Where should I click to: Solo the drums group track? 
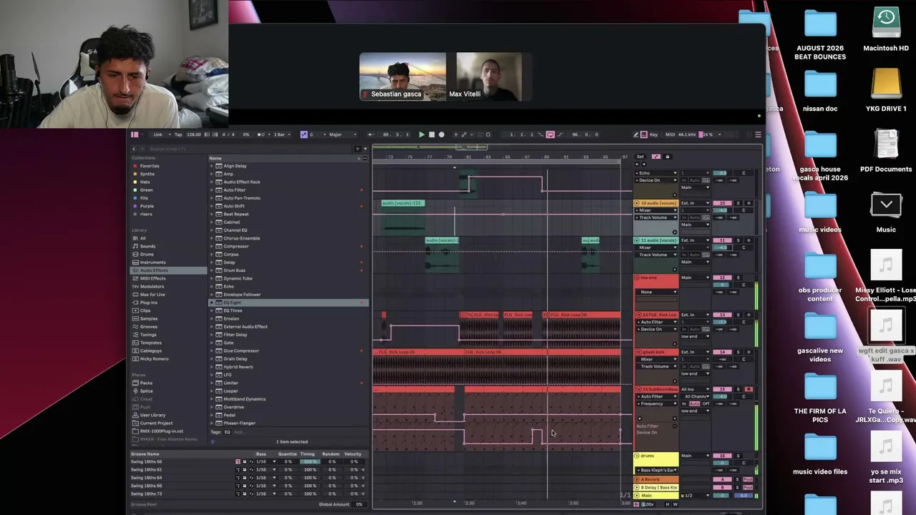738,456
